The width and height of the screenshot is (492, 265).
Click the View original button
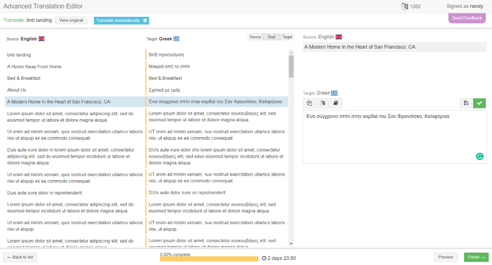(71, 21)
